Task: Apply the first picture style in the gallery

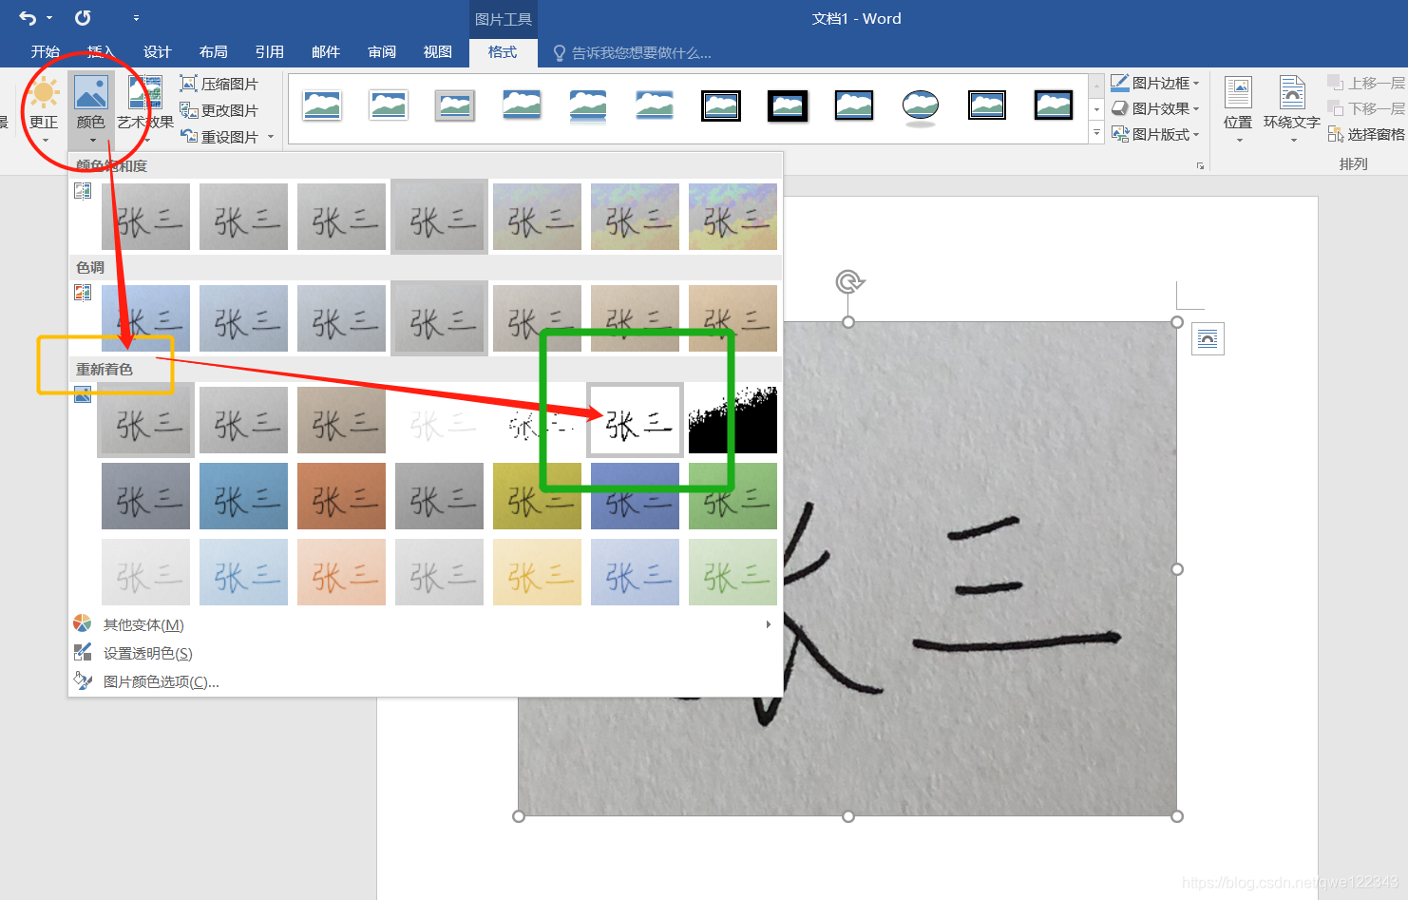Action: [x=322, y=105]
